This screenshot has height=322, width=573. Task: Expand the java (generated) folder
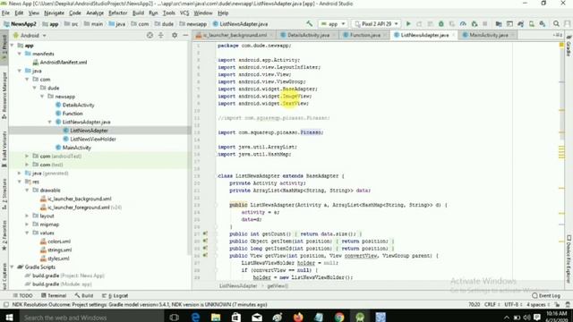click(20, 173)
